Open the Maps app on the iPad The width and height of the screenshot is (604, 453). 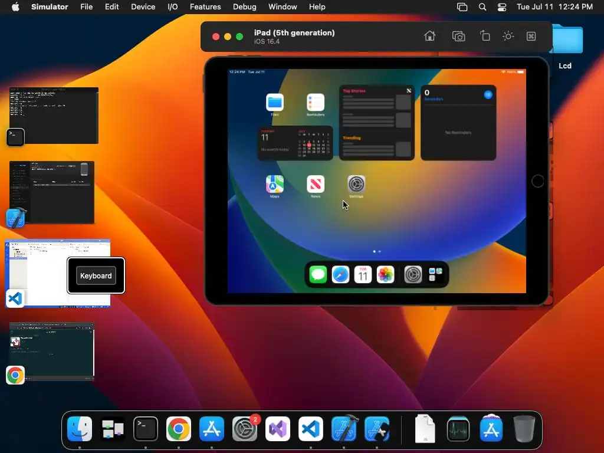click(x=275, y=184)
